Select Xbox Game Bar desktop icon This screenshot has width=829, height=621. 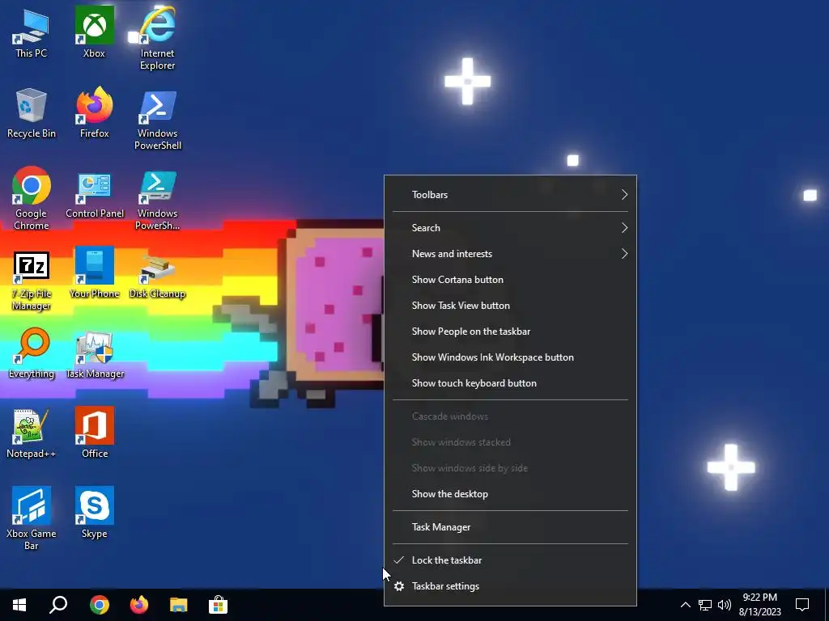[x=32, y=517]
